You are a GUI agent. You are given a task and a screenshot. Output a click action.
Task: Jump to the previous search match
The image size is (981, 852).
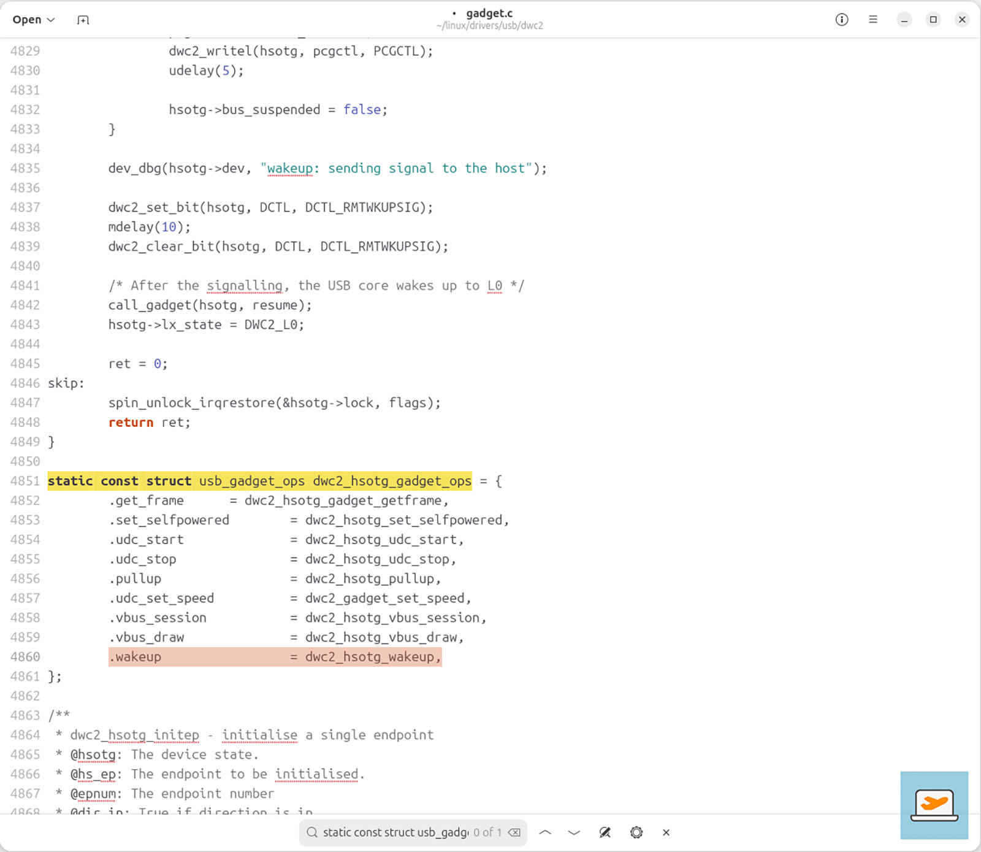[545, 832]
